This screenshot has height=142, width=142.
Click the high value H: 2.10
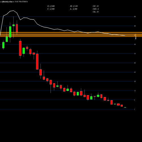tap(74, 6)
